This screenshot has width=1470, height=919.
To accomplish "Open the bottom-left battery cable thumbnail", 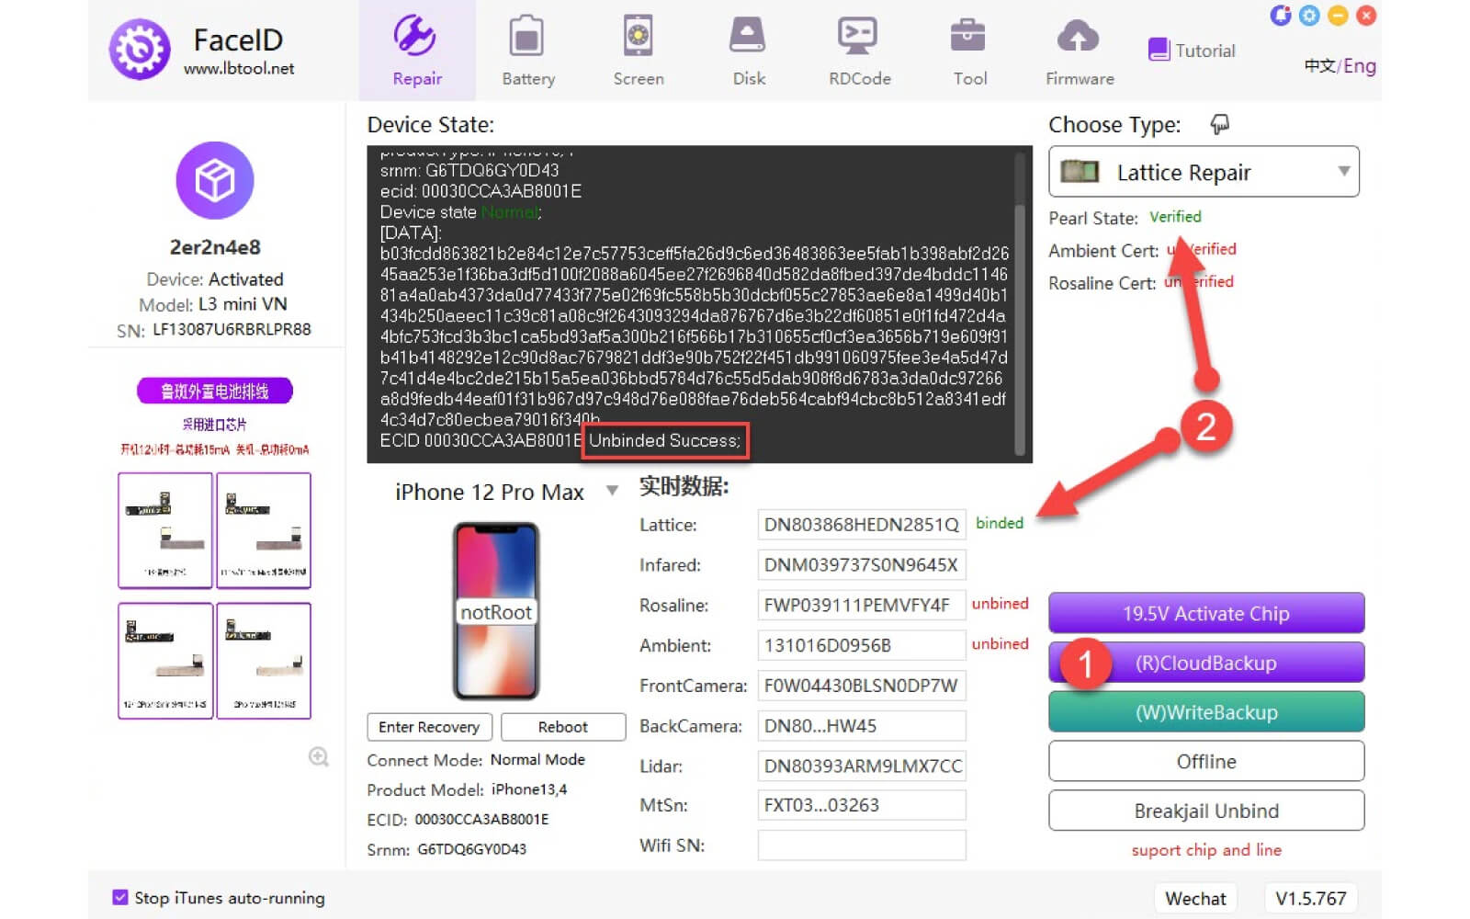I will coord(165,661).
